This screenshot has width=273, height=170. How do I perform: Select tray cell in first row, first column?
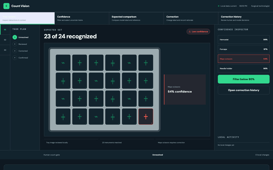[x=63, y=62]
